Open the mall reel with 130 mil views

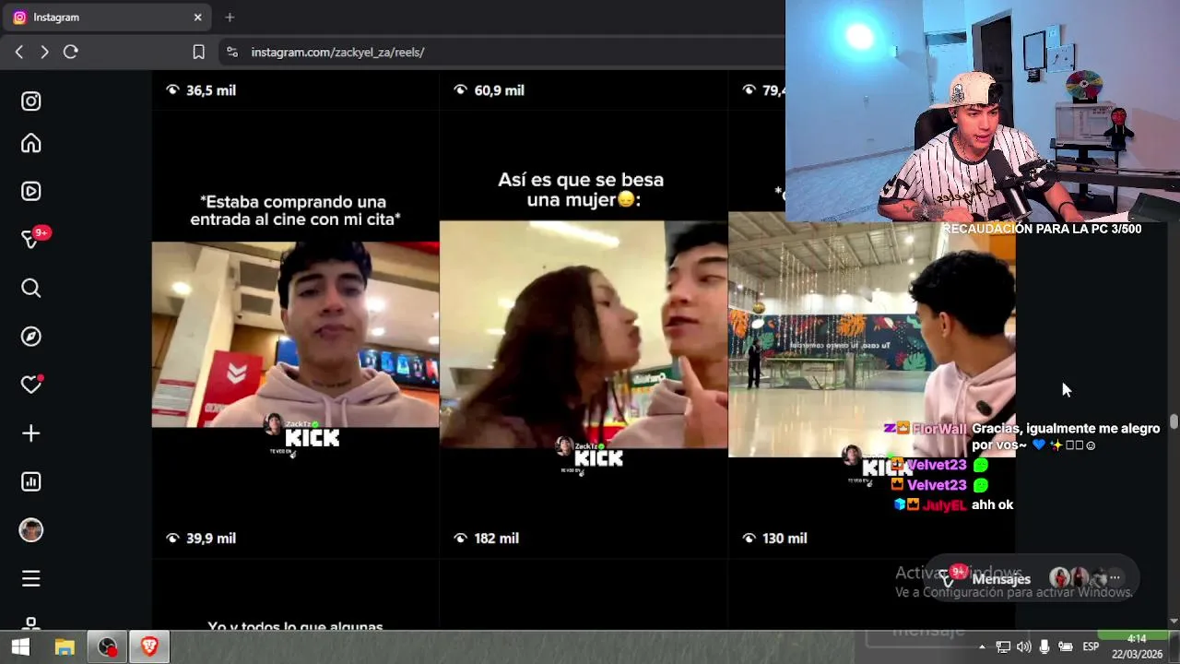tap(871, 335)
